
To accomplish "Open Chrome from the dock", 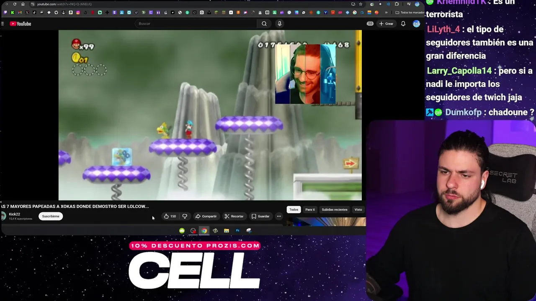I will [x=204, y=231].
